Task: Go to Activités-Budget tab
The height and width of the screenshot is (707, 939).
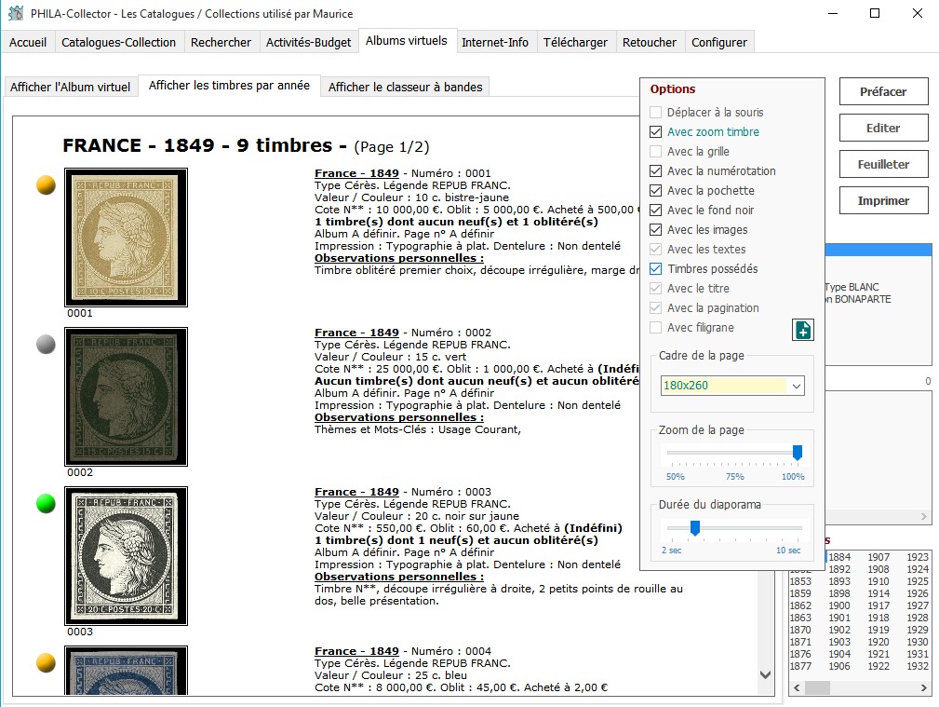Action: [x=308, y=43]
